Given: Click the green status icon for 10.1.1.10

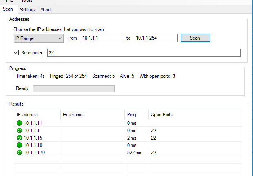Looking at the screenshot, I should point(19,145).
